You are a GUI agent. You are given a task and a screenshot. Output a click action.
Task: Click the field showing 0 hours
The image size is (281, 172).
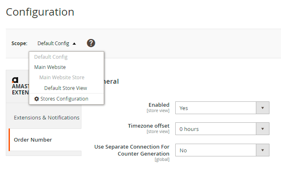(216, 129)
